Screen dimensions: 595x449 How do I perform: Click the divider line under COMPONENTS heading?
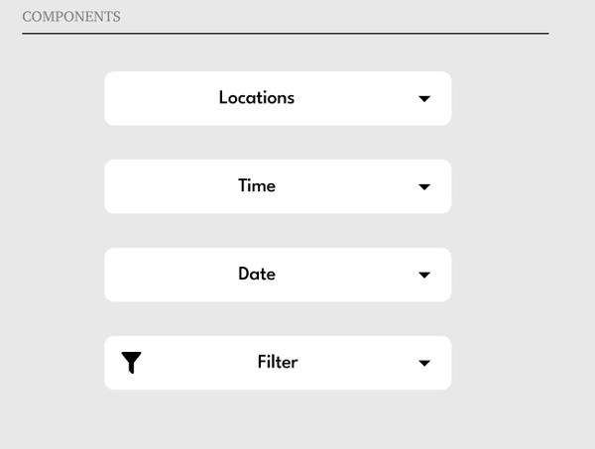tap(286, 34)
